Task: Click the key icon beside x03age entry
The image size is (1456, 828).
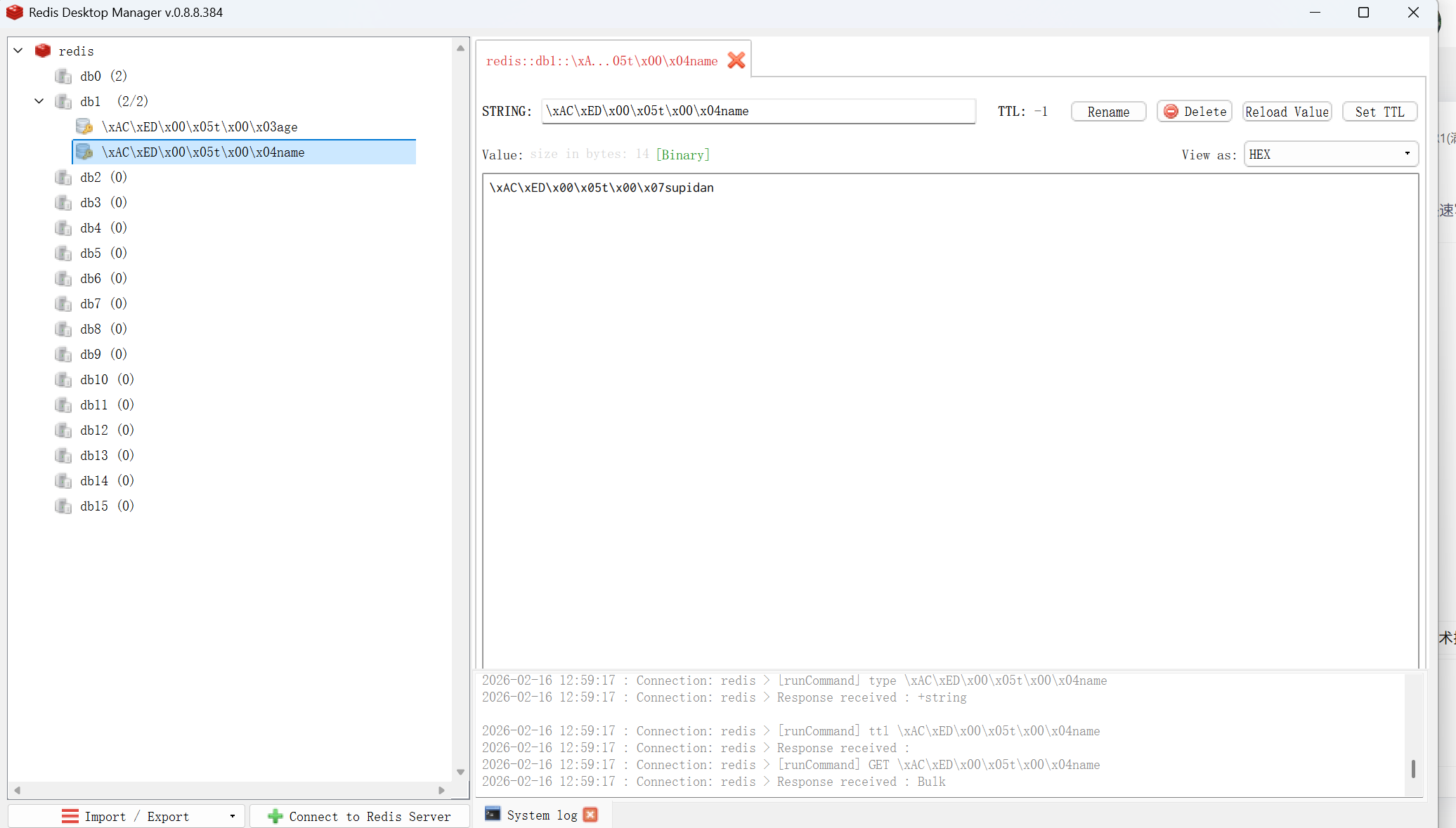Action: tap(84, 126)
